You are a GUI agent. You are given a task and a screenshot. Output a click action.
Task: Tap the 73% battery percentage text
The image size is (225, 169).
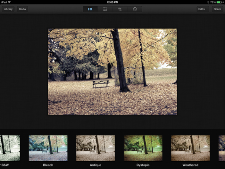click(213, 2)
